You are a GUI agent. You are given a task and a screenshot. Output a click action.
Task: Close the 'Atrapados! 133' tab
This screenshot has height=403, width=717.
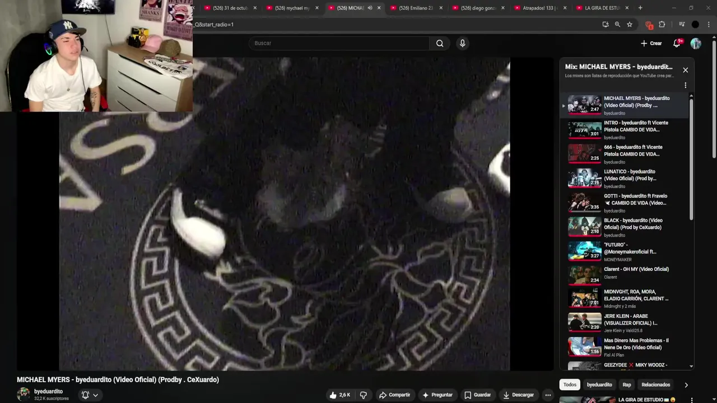click(565, 8)
